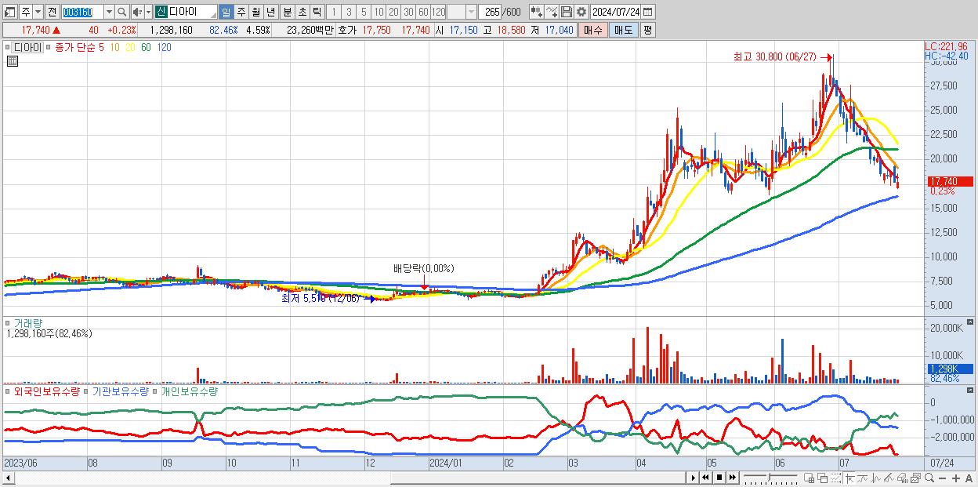Image resolution: width=978 pixels, height=487 pixels.
Task: Click the magnifier zoom icon at bottom
Action: coord(929,478)
